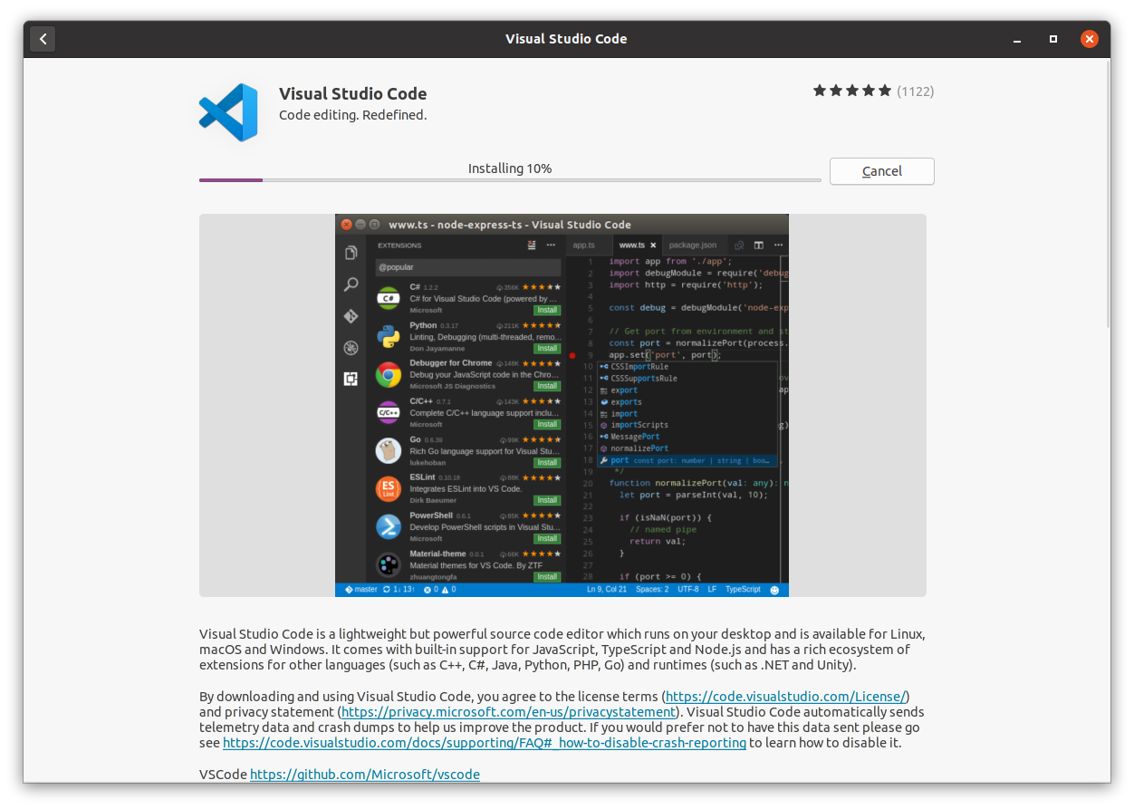1134x809 pixels.
Task: Go back using the header back arrow
Action: click(x=43, y=39)
